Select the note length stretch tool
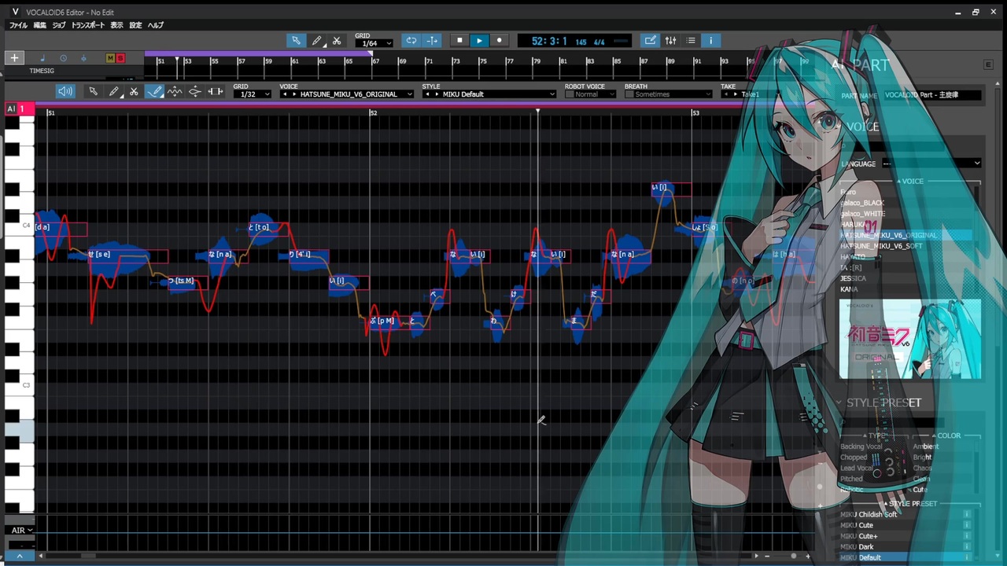Screen dimensions: 1007x566 216,92
